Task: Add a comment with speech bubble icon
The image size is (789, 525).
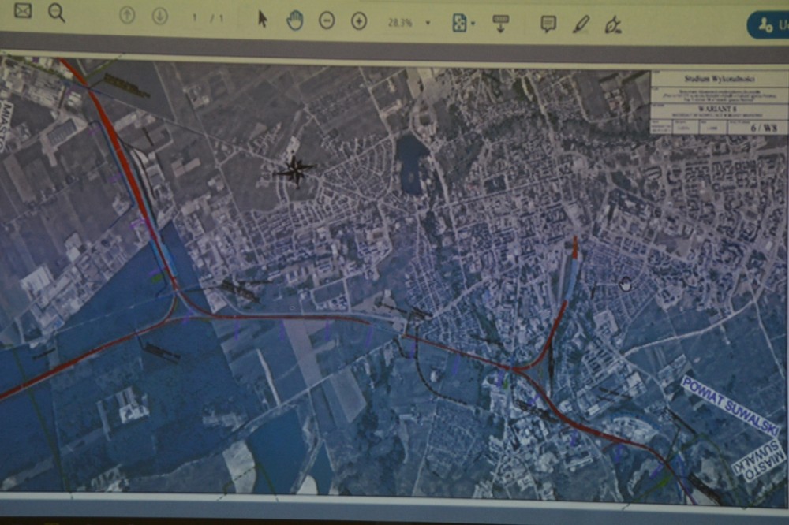Action: click(x=548, y=24)
